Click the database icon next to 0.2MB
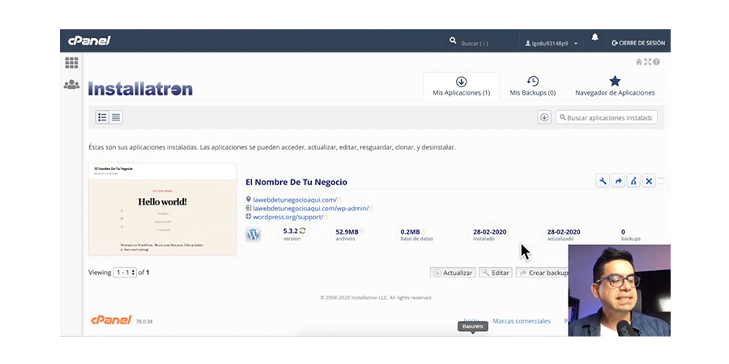Viewport: 729px width, 364px height. [x=423, y=231]
